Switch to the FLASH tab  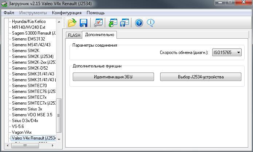pyautogui.click(x=74, y=35)
